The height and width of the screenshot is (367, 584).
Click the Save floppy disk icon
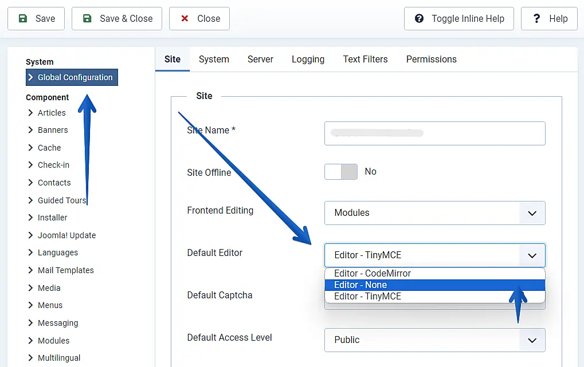tap(23, 19)
